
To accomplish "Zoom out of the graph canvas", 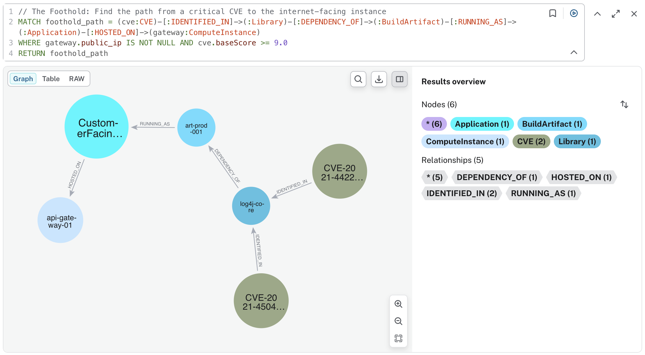I will [398, 321].
